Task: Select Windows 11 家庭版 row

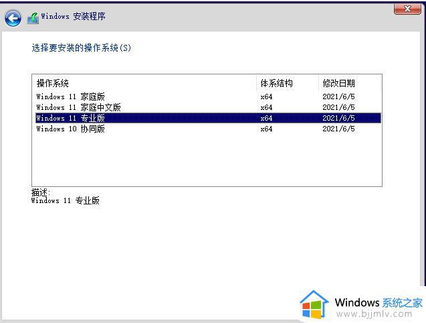Action: tap(209, 96)
